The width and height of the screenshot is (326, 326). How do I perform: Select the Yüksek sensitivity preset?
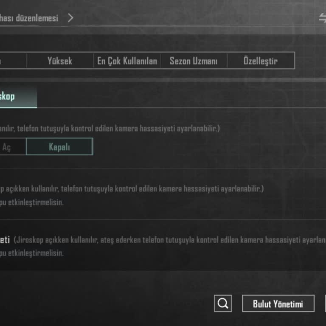click(60, 61)
